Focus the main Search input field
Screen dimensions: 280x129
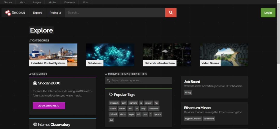[115, 13]
